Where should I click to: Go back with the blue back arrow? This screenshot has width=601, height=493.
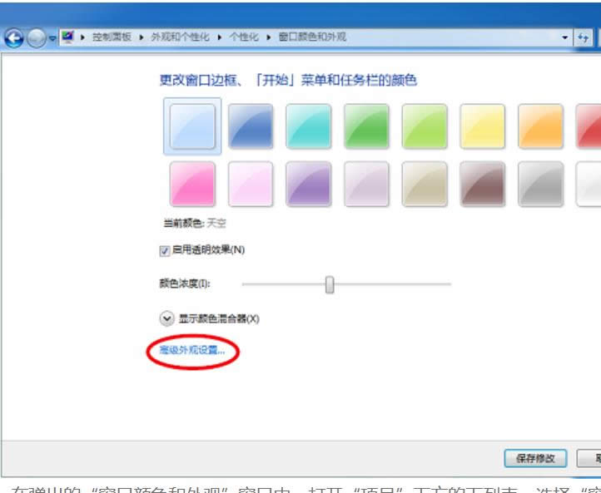(13, 38)
